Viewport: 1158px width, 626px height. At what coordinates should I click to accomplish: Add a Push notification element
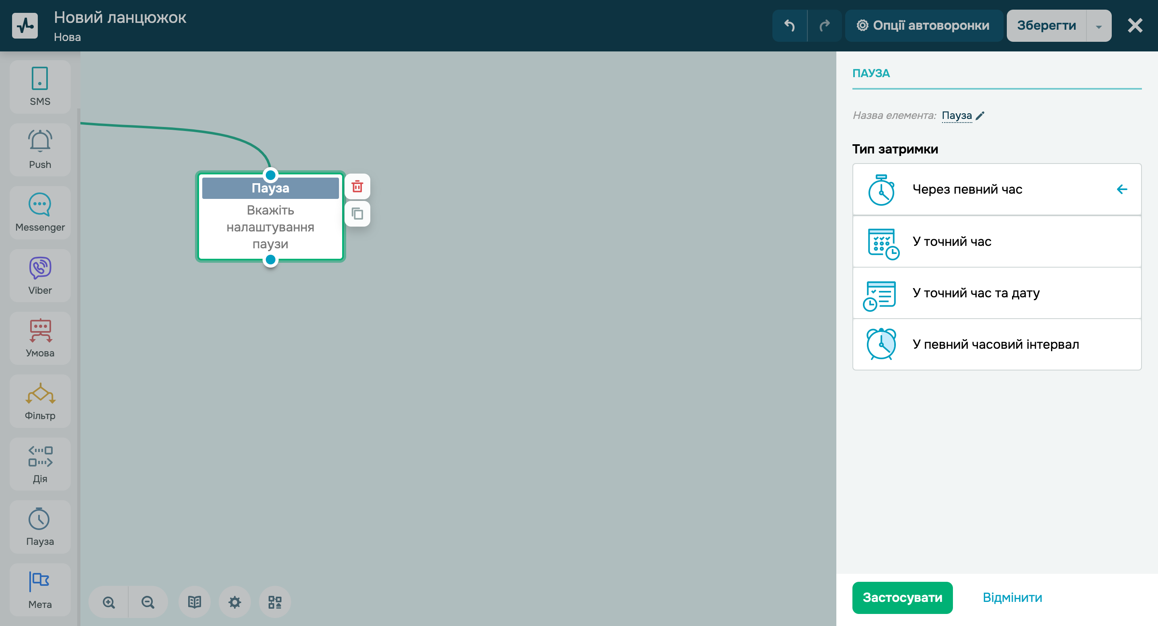pyautogui.click(x=40, y=149)
